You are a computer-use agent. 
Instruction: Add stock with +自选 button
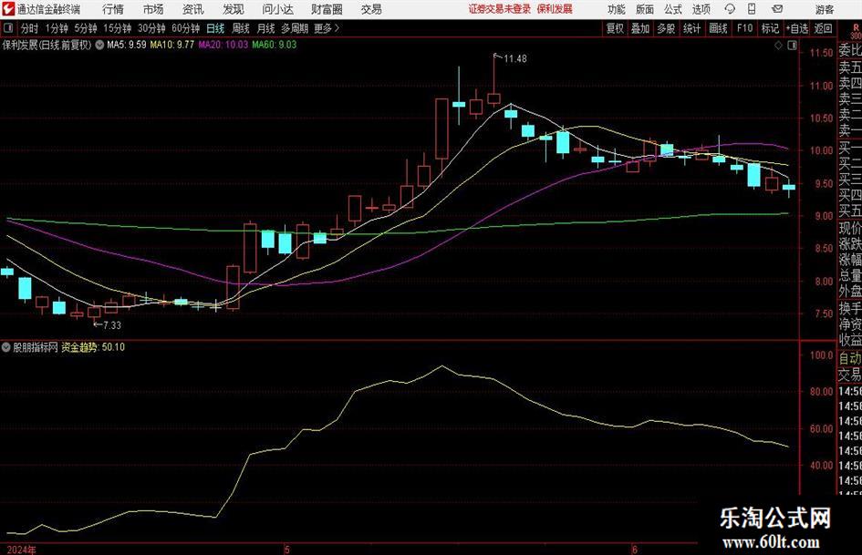coord(797,28)
